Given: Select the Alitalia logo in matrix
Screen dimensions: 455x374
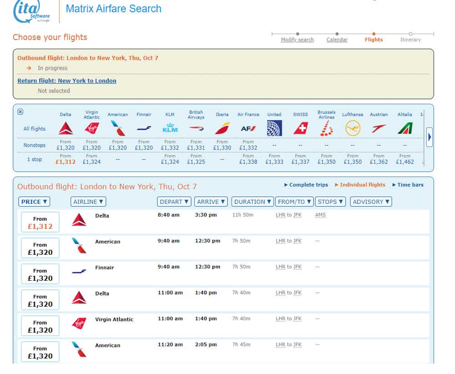Looking at the screenshot, I should point(405,128).
